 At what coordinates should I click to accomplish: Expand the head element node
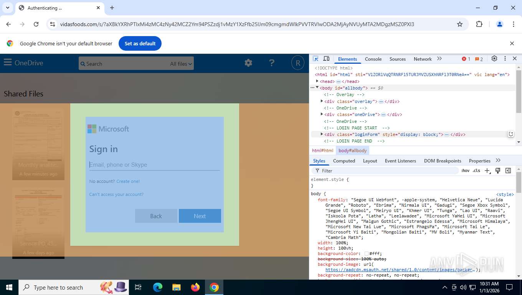click(x=317, y=81)
